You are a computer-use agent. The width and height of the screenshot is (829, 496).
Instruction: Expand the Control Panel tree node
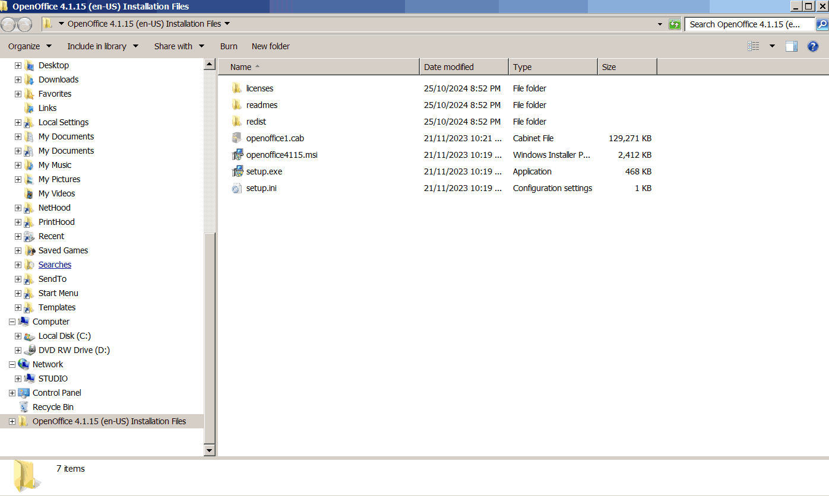coord(12,393)
